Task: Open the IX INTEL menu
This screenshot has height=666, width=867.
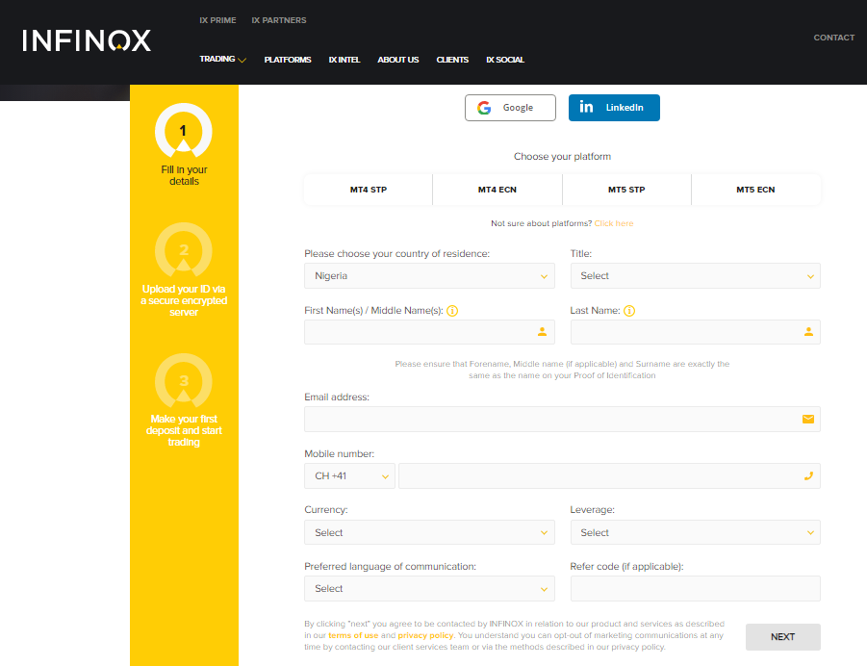Action: click(x=344, y=60)
